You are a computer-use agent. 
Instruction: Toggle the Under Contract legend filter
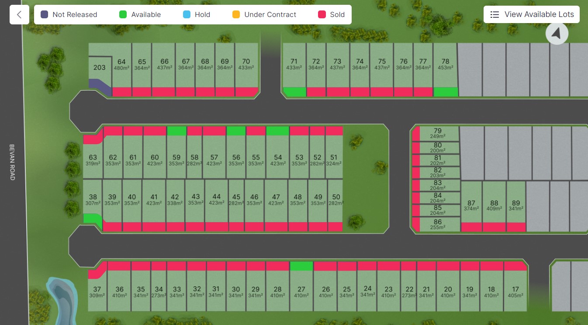coord(264,14)
